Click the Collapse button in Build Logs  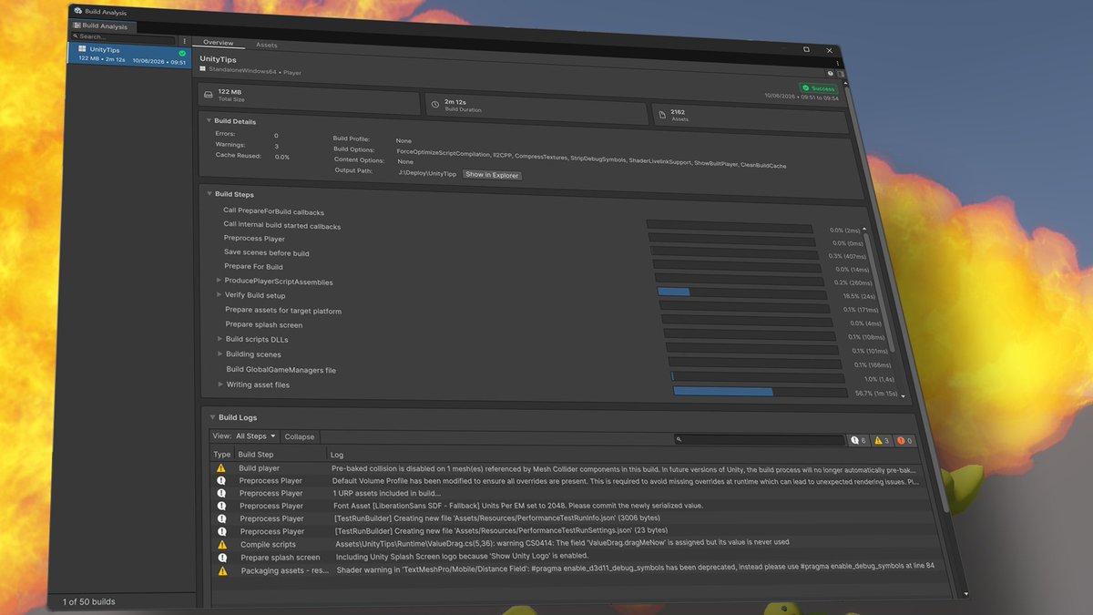click(x=300, y=436)
